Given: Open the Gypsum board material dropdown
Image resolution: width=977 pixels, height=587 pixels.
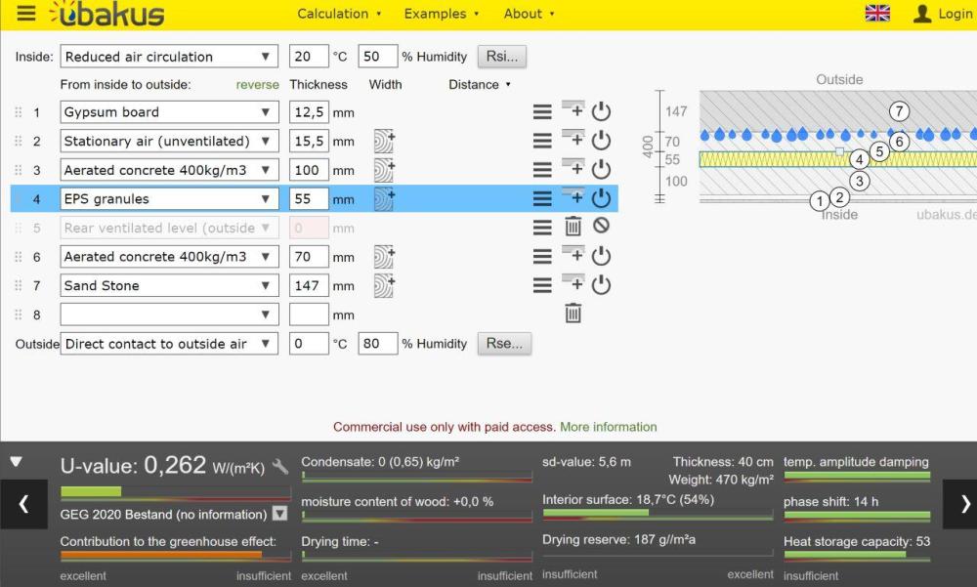Looking at the screenshot, I should click(169, 112).
